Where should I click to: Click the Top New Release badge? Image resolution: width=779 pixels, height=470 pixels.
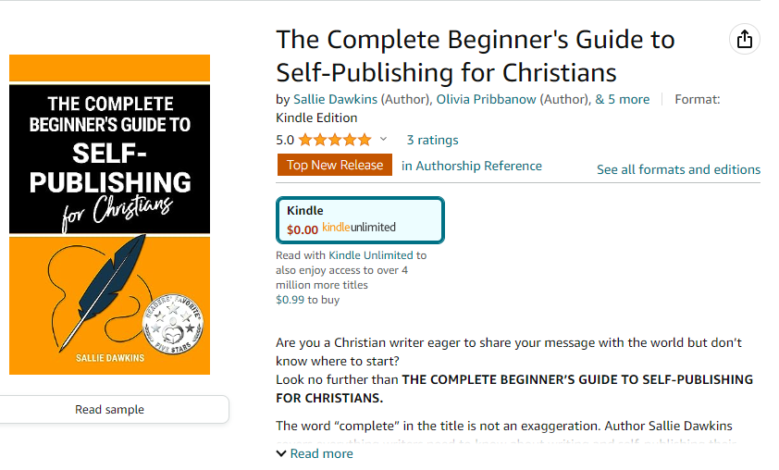[x=335, y=165]
